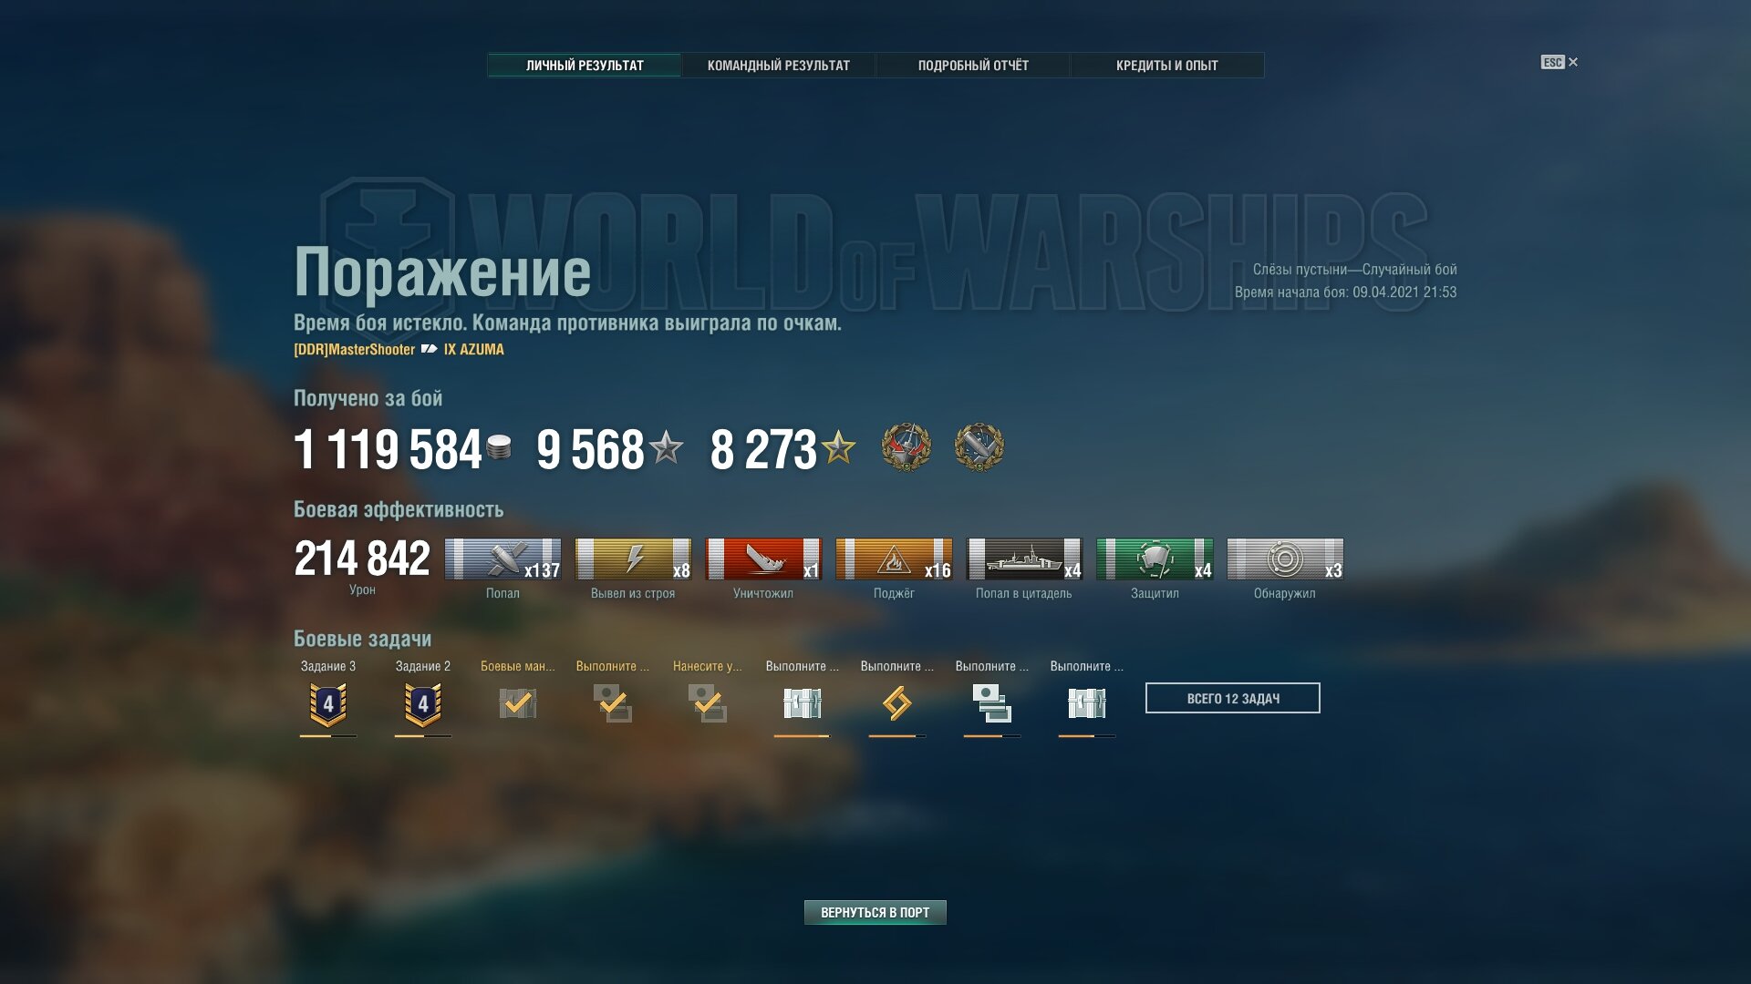Viewport: 1751px width, 984px height.
Task: Open the Всего 12 задач list
Action: (1233, 698)
